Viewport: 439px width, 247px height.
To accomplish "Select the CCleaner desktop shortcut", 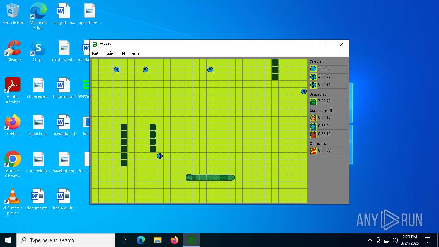I will click(x=13, y=51).
